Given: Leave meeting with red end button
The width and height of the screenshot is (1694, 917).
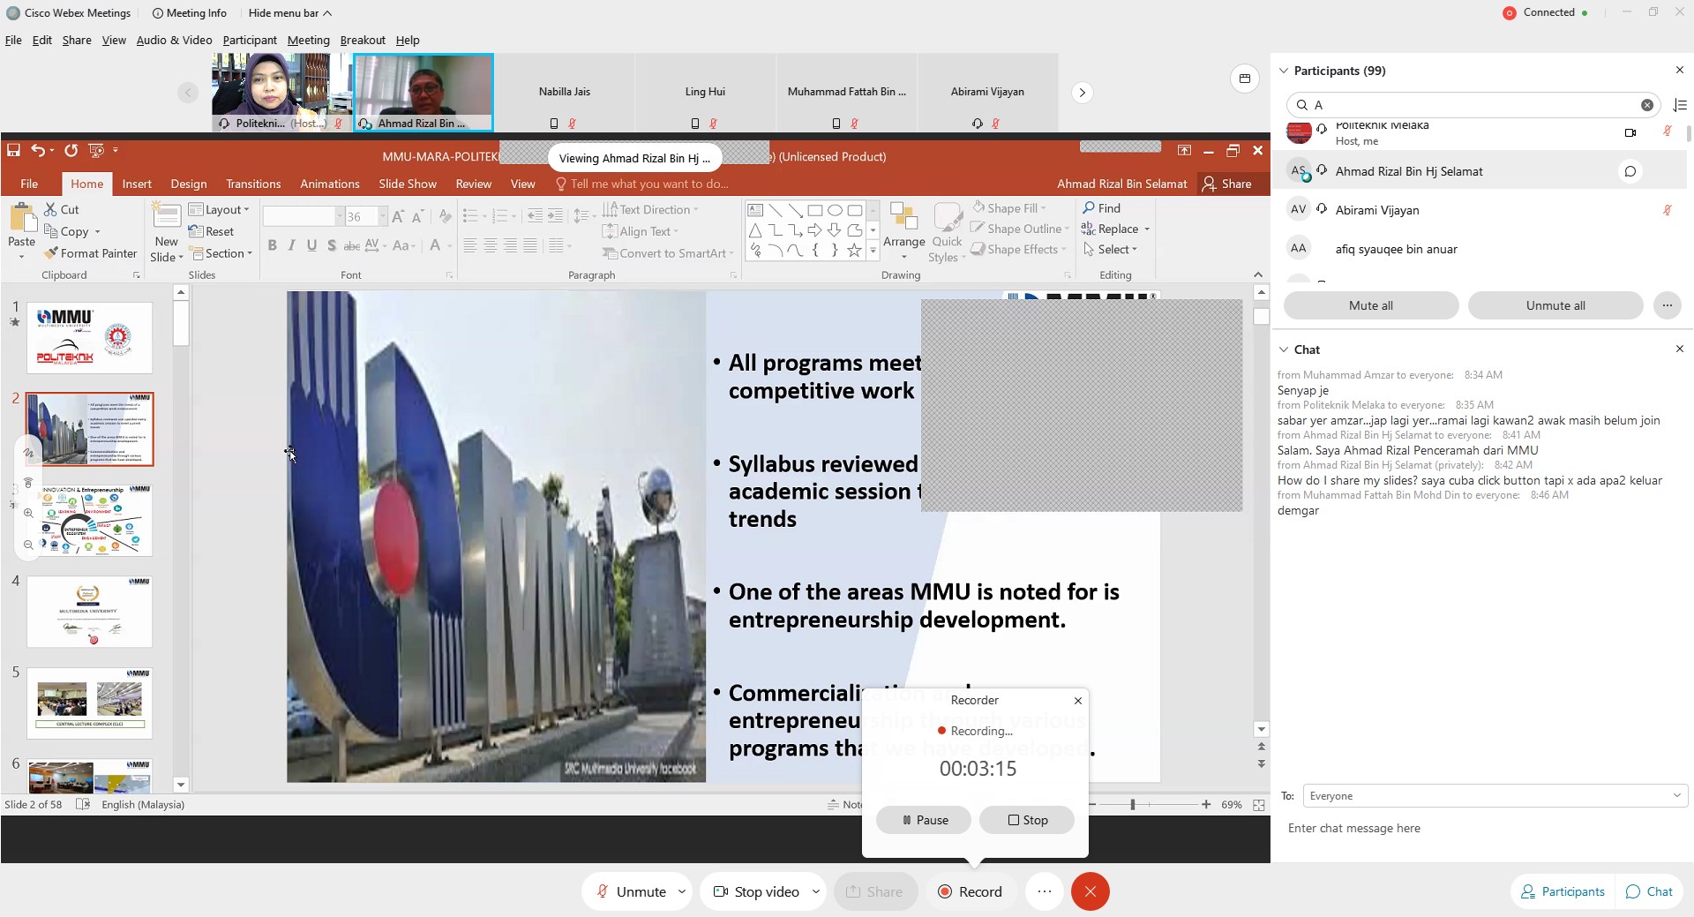Looking at the screenshot, I should click(x=1090, y=891).
